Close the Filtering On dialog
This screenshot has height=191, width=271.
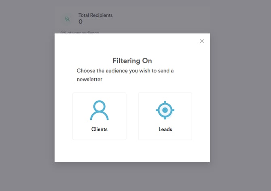click(202, 41)
